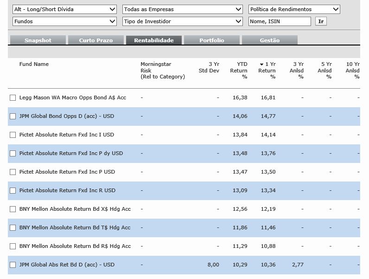The height and width of the screenshot is (279, 369).
Task: Sort by Fund Name column header
Action: 34,64
